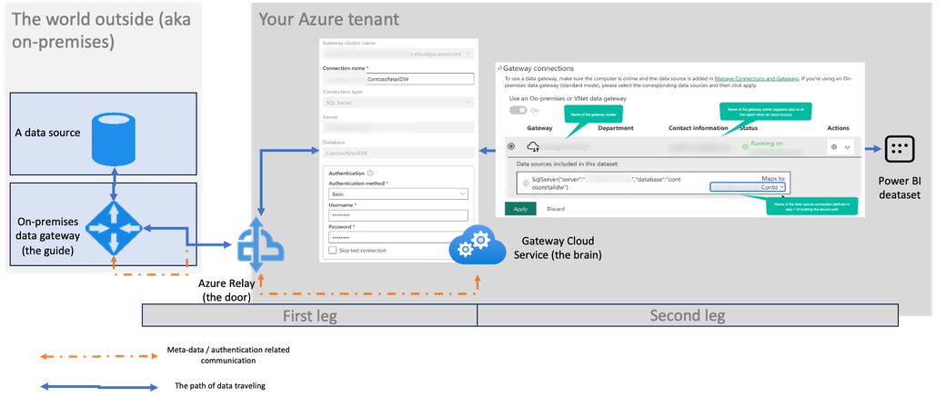Screen dimensions: 946x397
Task: Focus the Password field
Action: pyautogui.click(x=398, y=237)
